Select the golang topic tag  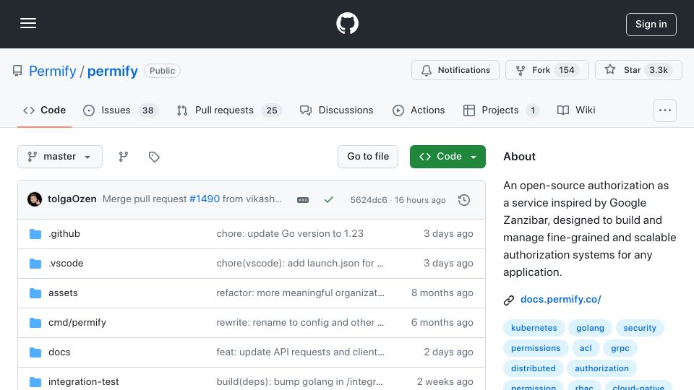pyautogui.click(x=590, y=328)
